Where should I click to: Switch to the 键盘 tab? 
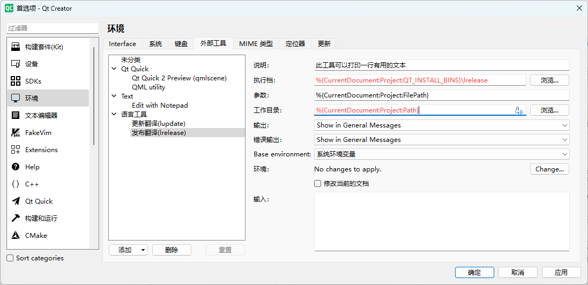click(x=181, y=44)
